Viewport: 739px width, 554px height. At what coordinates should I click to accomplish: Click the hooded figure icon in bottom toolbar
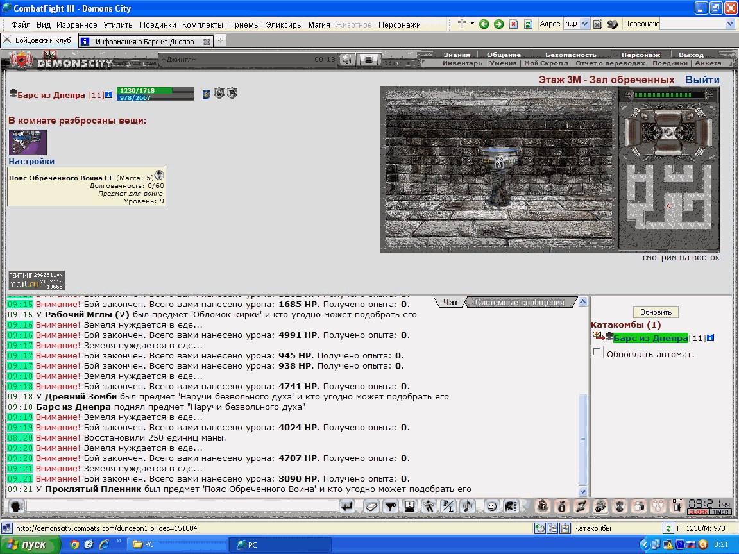pos(543,506)
